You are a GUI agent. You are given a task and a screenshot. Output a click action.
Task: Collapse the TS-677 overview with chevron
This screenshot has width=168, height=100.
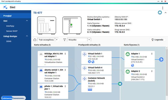pyautogui.click(x=165, y=13)
